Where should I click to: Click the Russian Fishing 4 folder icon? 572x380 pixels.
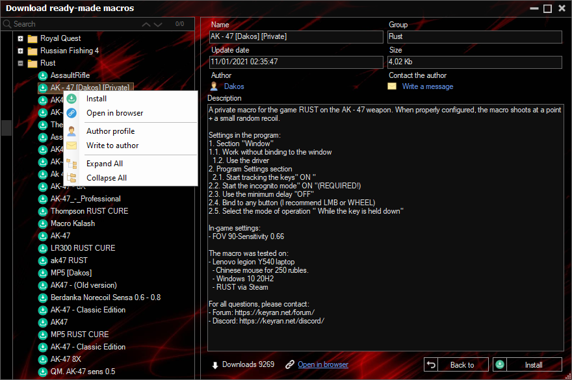(x=32, y=51)
